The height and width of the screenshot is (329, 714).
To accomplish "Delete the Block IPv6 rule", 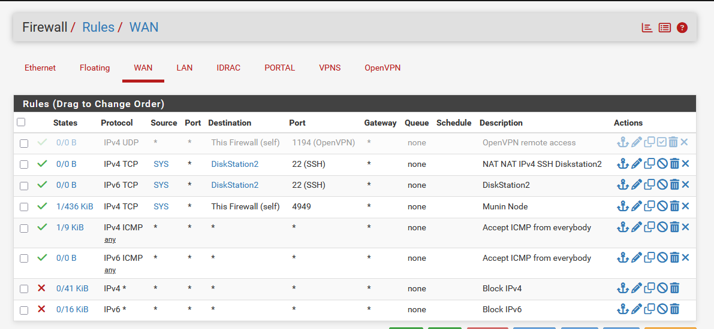I will (674, 309).
